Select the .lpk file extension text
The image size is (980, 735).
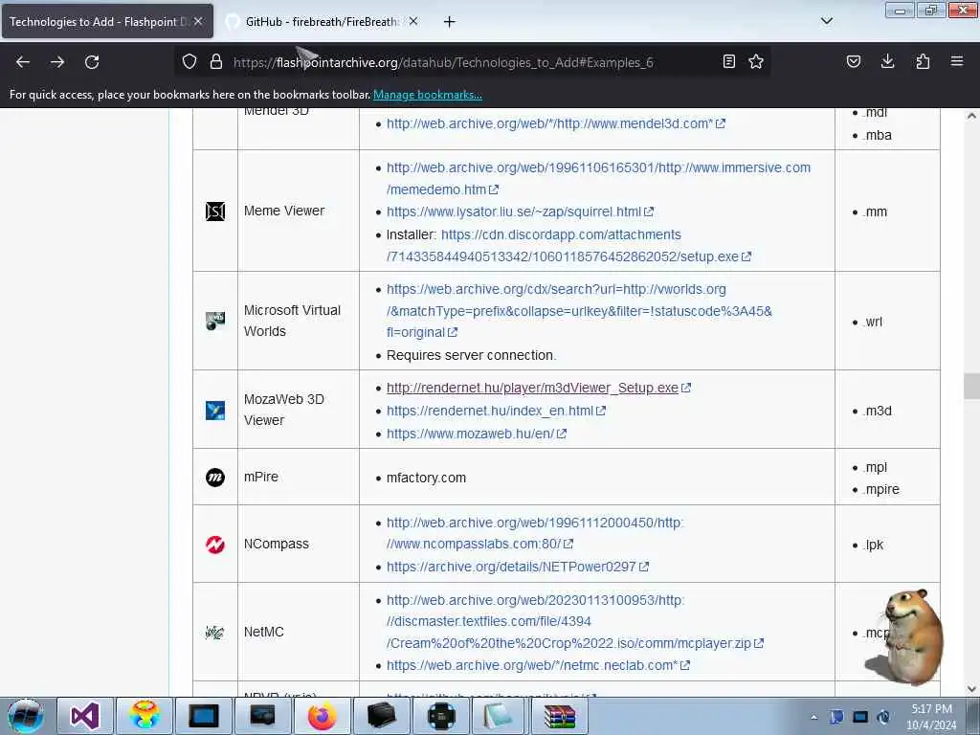pos(873,545)
